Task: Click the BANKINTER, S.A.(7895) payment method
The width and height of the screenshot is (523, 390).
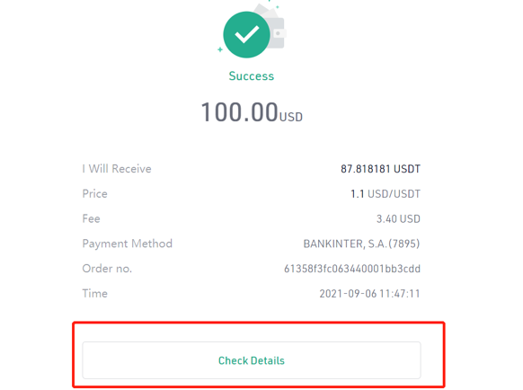Action: 361,244
